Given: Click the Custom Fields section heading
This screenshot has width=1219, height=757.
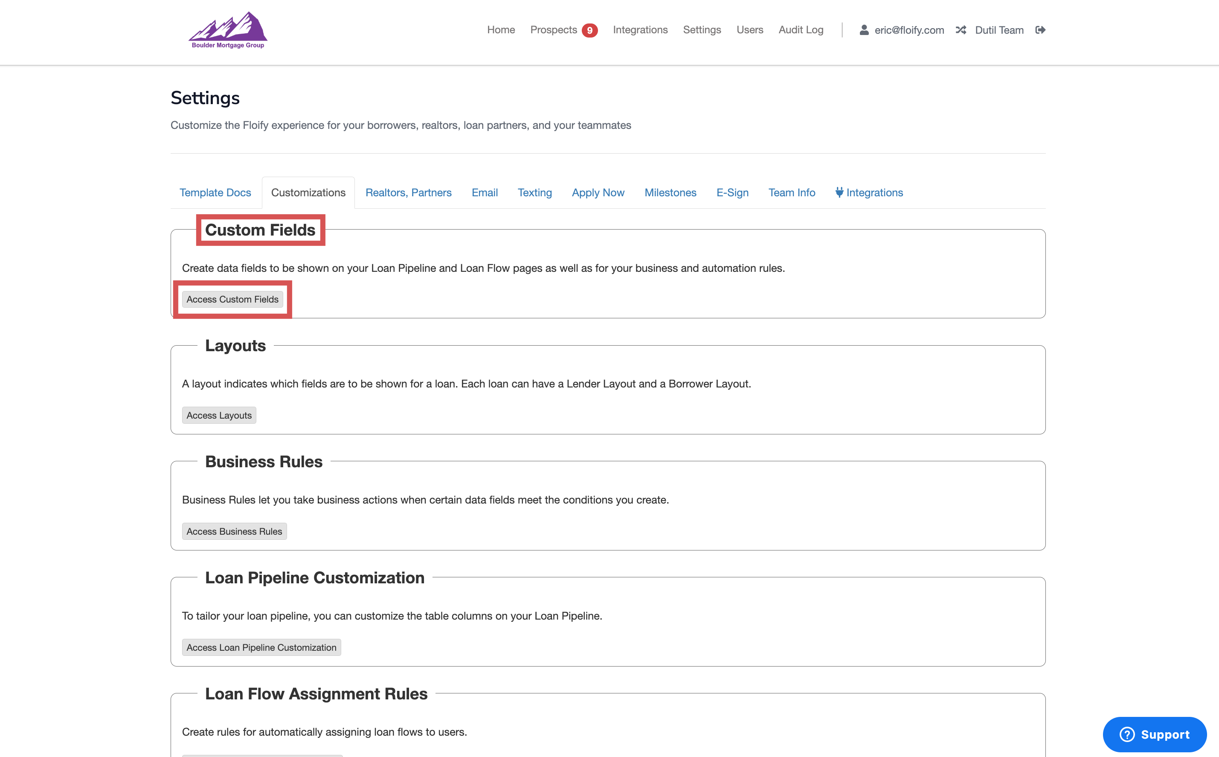Looking at the screenshot, I should [260, 230].
